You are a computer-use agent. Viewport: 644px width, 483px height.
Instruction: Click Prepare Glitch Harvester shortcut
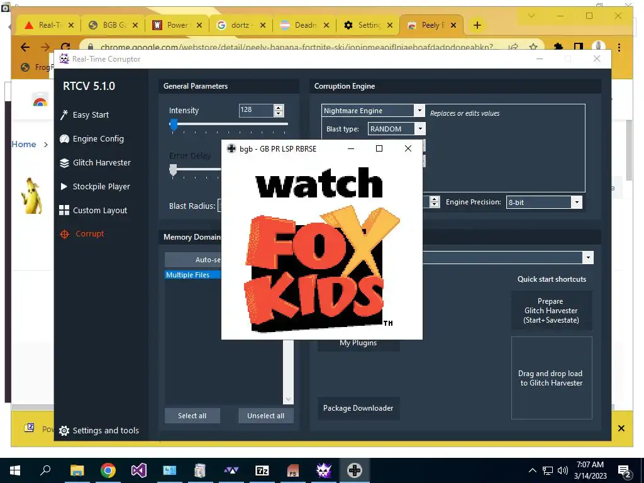tap(551, 311)
